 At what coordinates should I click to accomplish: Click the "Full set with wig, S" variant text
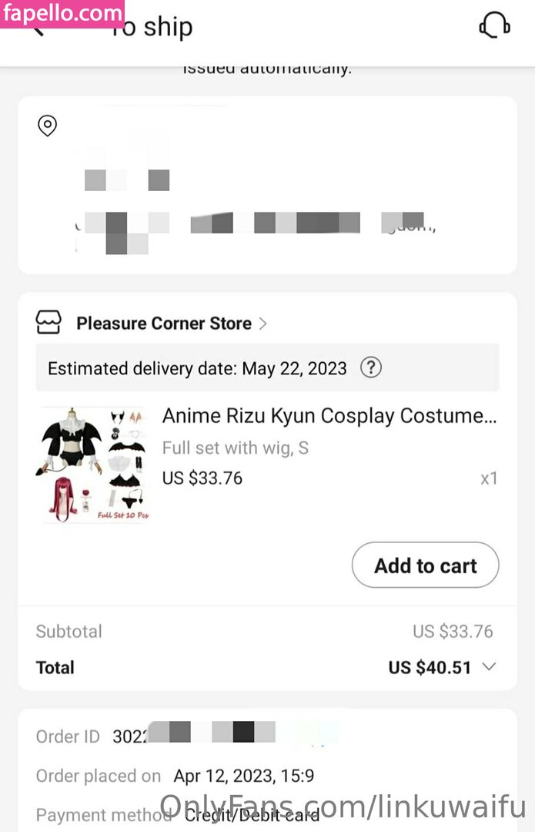point(236,448)
